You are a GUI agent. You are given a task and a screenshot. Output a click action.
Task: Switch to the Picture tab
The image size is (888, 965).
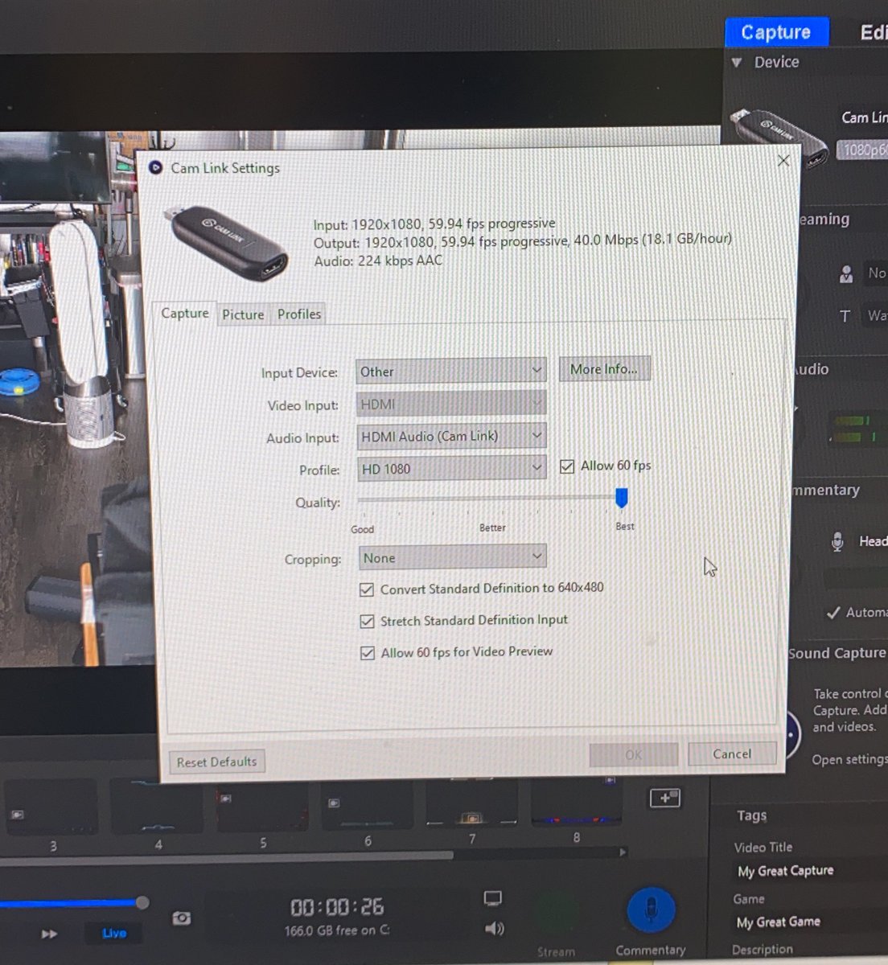click(243, 314)
